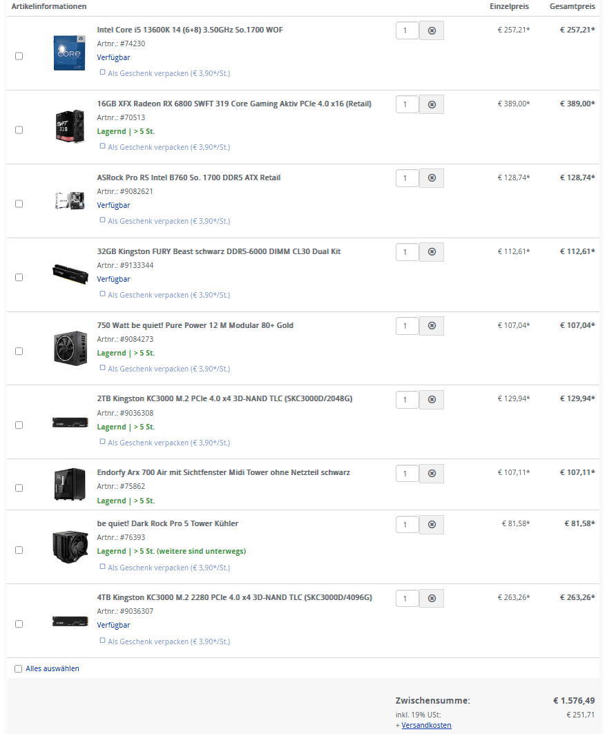Click the be quiet! power supply thumbnail
616x734 pixels.
[70, 348]
